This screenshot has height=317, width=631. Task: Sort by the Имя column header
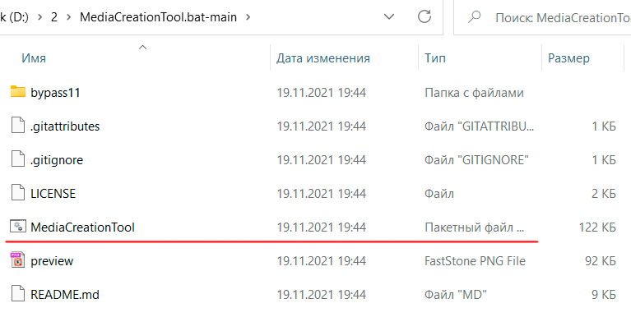click(34, 58)
